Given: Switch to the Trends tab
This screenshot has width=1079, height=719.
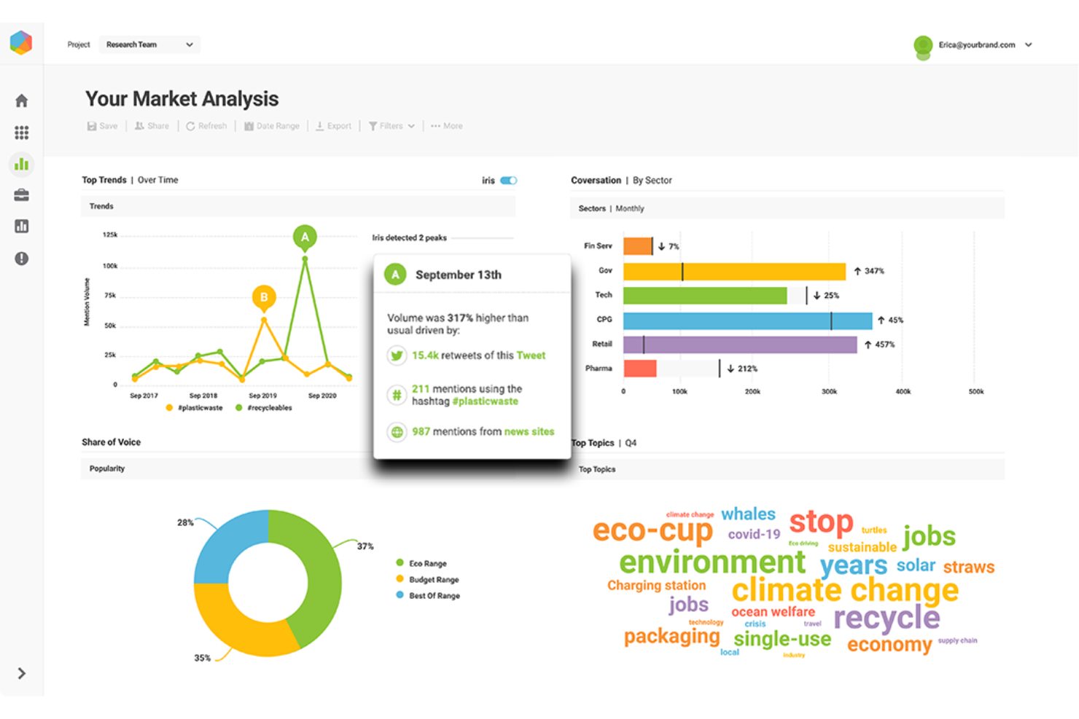Looking at the screenshot, I should click(x=101, y=206).
